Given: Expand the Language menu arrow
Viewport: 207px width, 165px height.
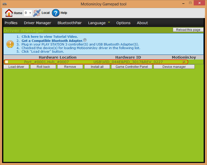Looking at the screenshot, I should point(109,22).
